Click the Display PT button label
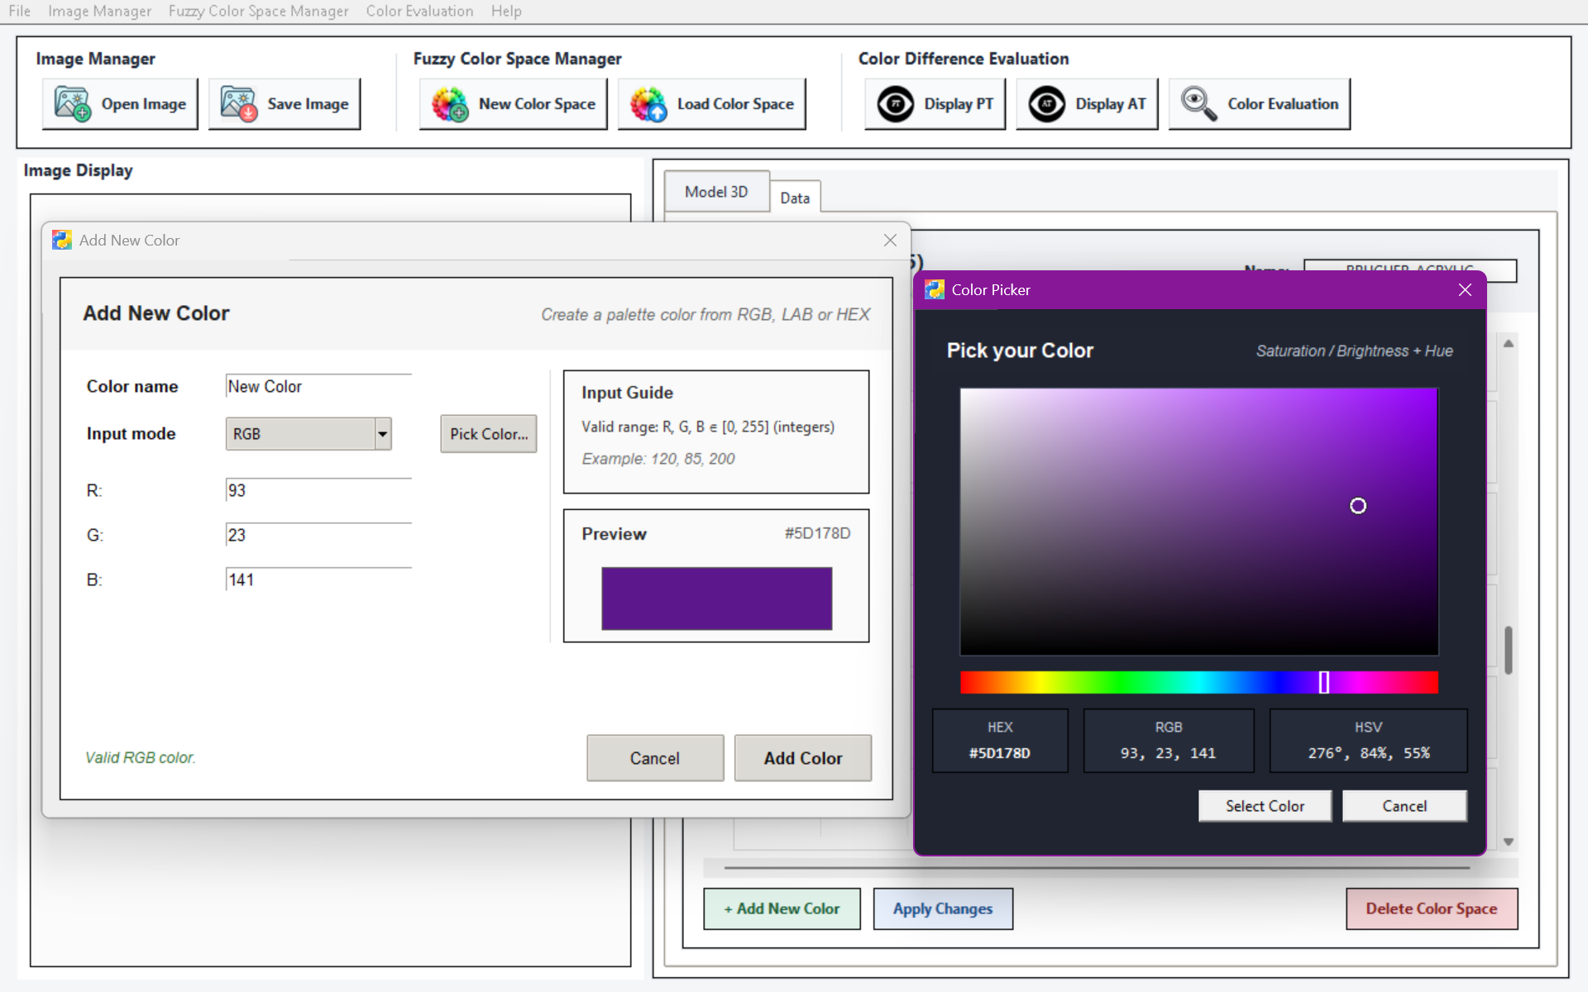 pyautogui.click(x=959, y=104)
